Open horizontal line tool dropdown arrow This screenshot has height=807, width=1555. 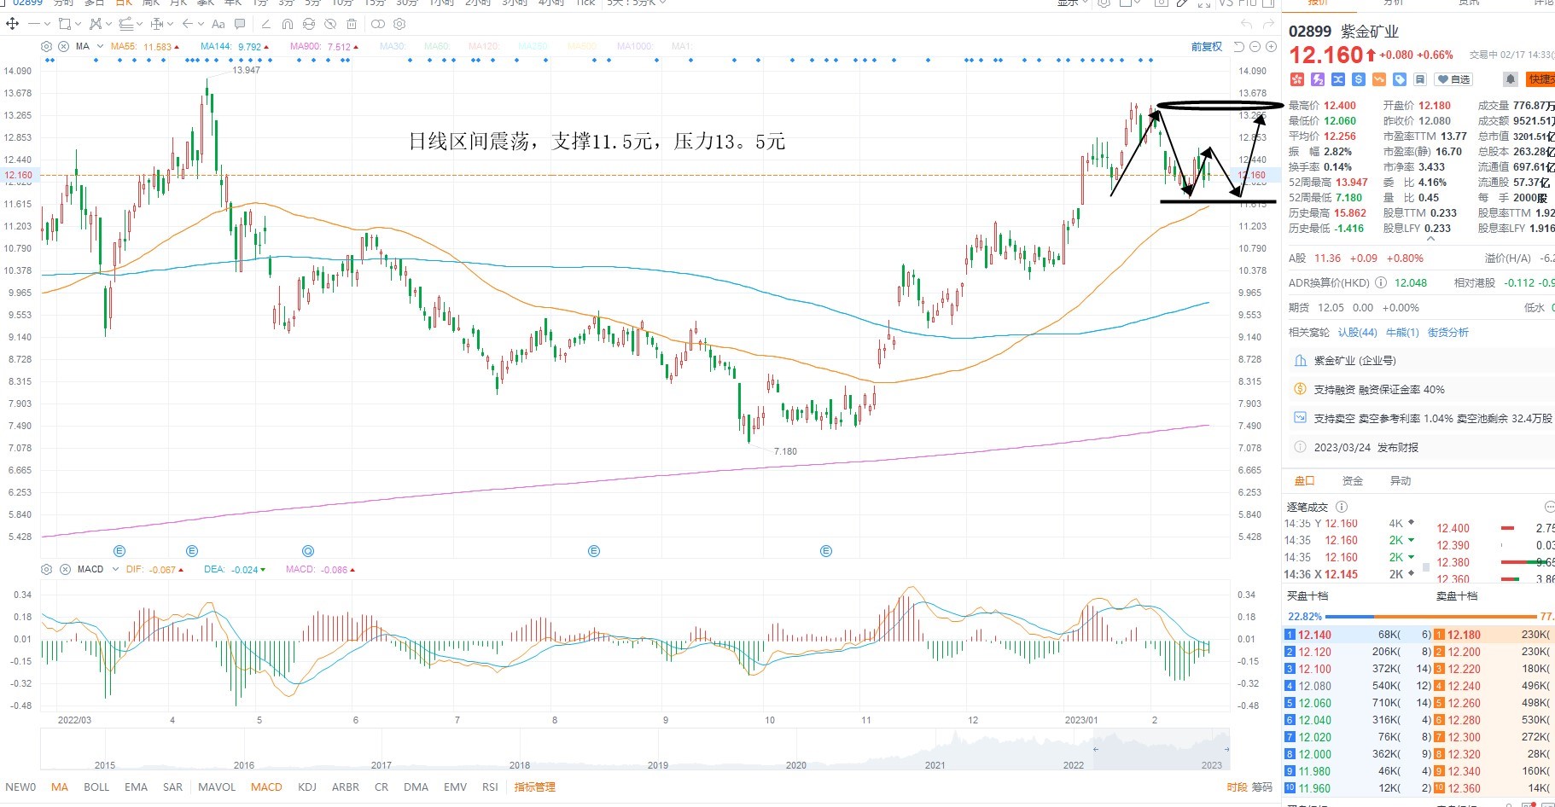(47, 24)
